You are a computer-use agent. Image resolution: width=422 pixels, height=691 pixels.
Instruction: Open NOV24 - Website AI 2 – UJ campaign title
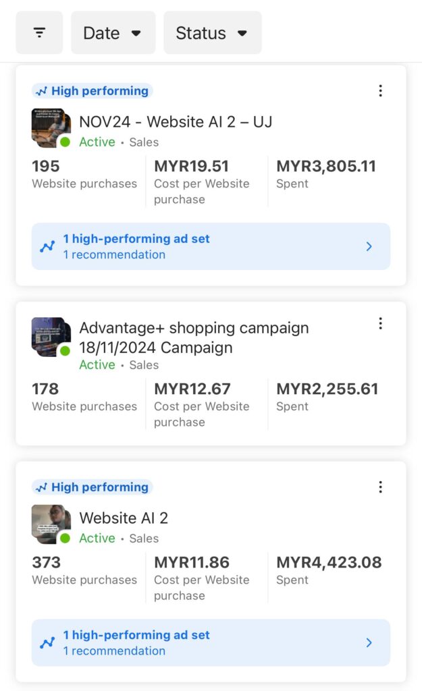pyautogui.click(x=176, y=122)
